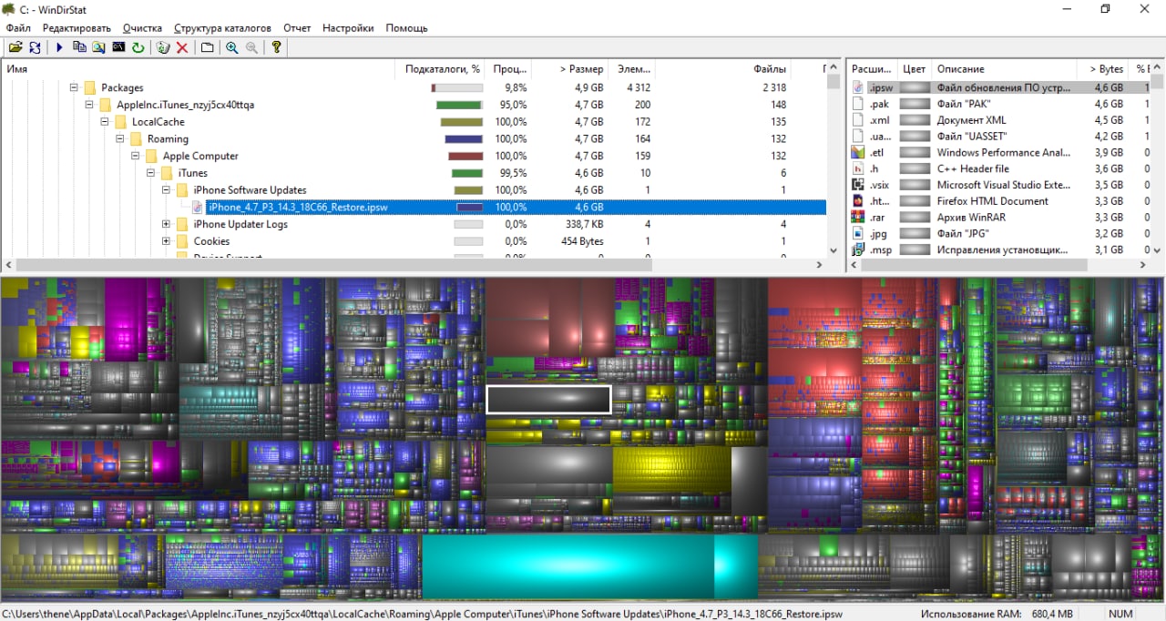This screenshot has height=621, width=1166.
Task: Collapse the iTunes folder node
Action: (x=151, y=173)
